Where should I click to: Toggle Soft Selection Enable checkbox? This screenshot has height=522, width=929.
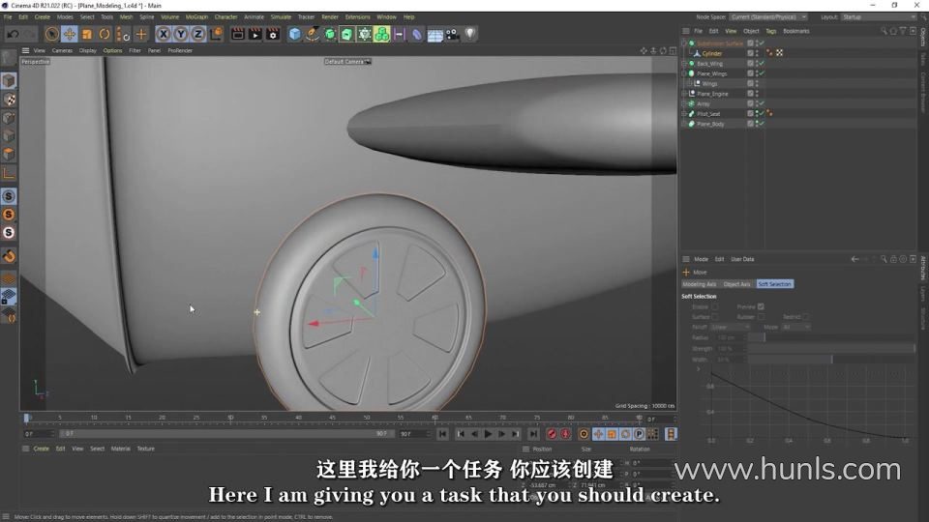click(715, 306)
